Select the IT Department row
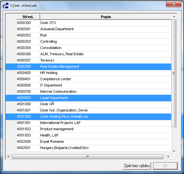Image resolution: width=184 pixels, height=174 pixels. point(88,85)
